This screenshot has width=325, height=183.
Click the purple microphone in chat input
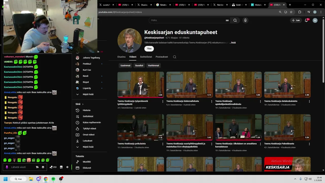pyautogui.click(x=7, y=167)
